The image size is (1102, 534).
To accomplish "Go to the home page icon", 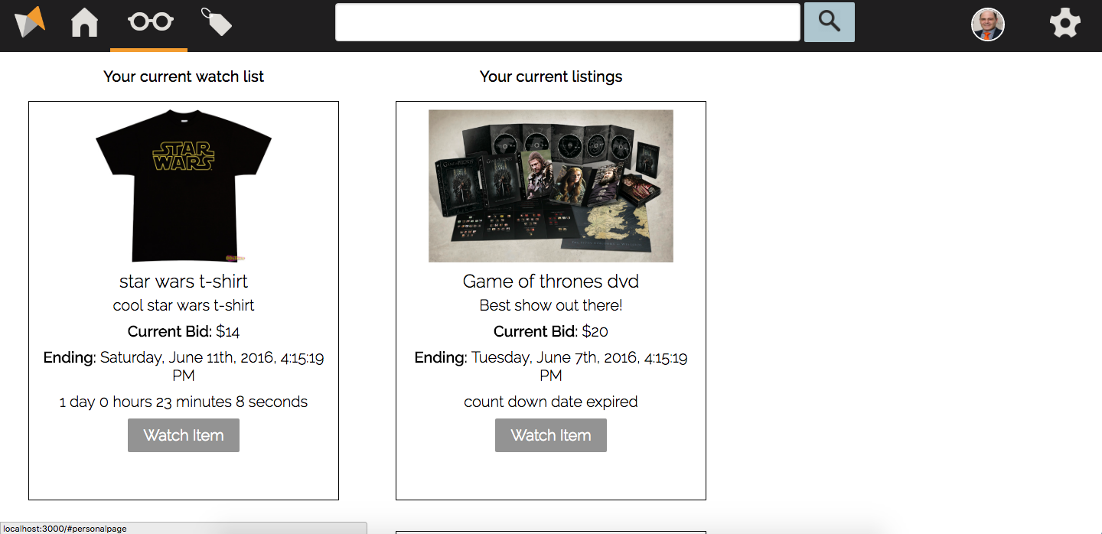I will [x=85, y=22].
